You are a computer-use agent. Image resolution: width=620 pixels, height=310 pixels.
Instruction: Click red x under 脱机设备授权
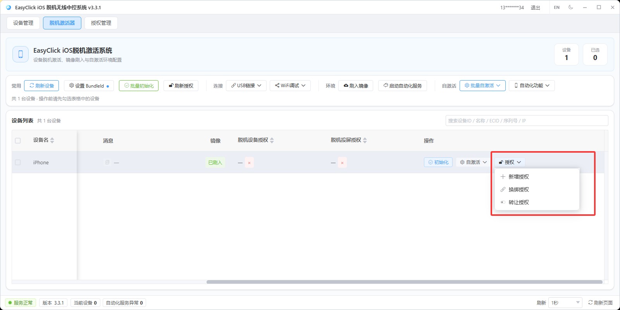[249, 163]
